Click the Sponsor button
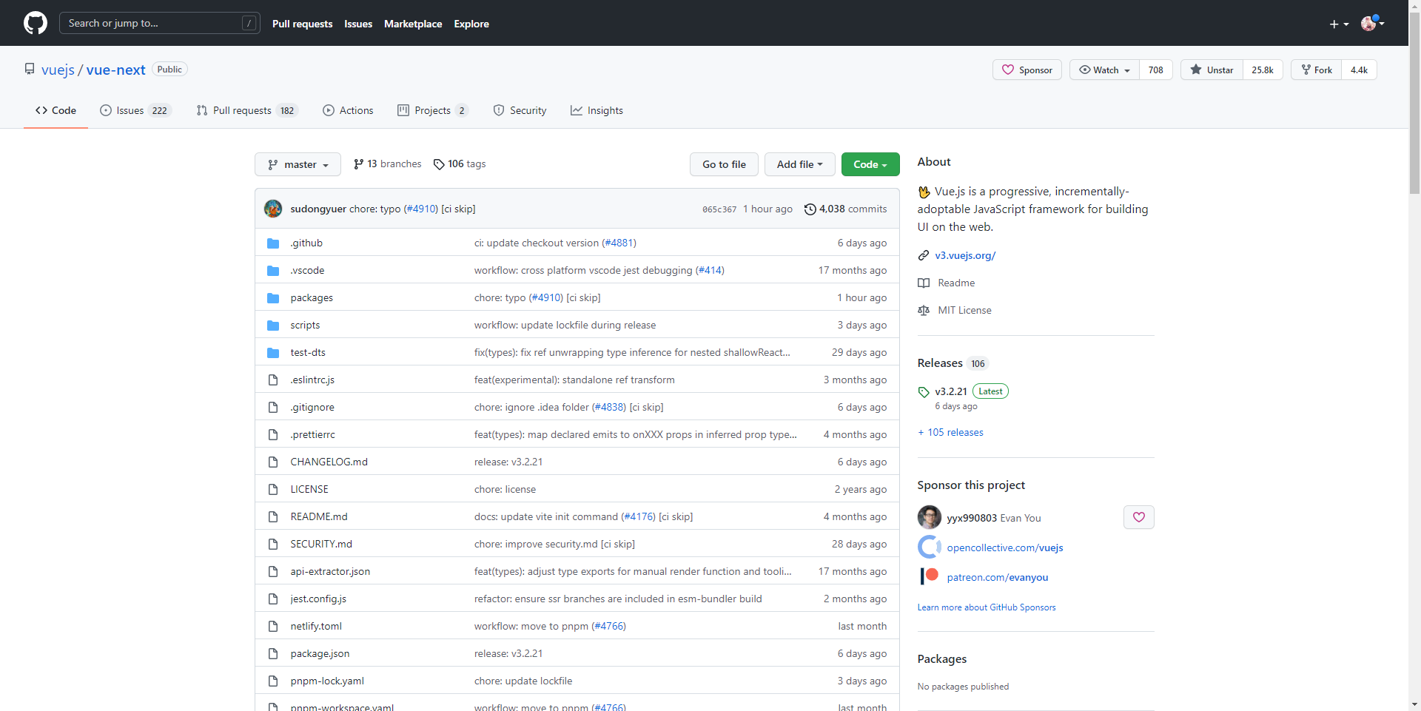This screenshot has height=711, width=1421. pyautogui.click(x=1027, y=70)
